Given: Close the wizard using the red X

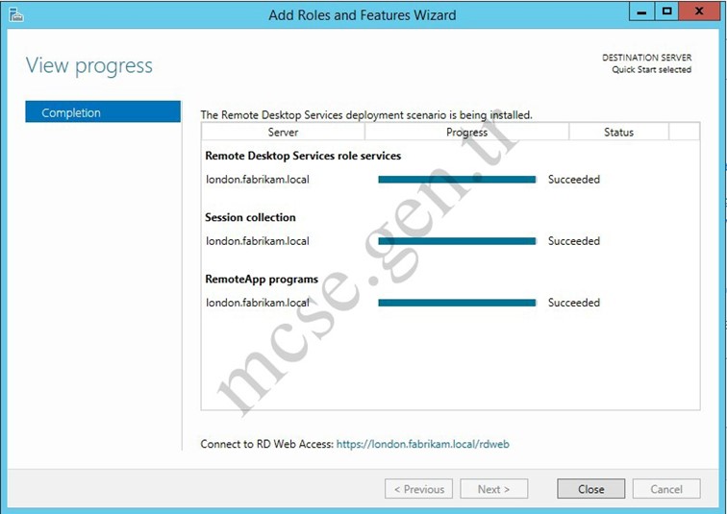Looking at the screenshot, I should 699,12.
